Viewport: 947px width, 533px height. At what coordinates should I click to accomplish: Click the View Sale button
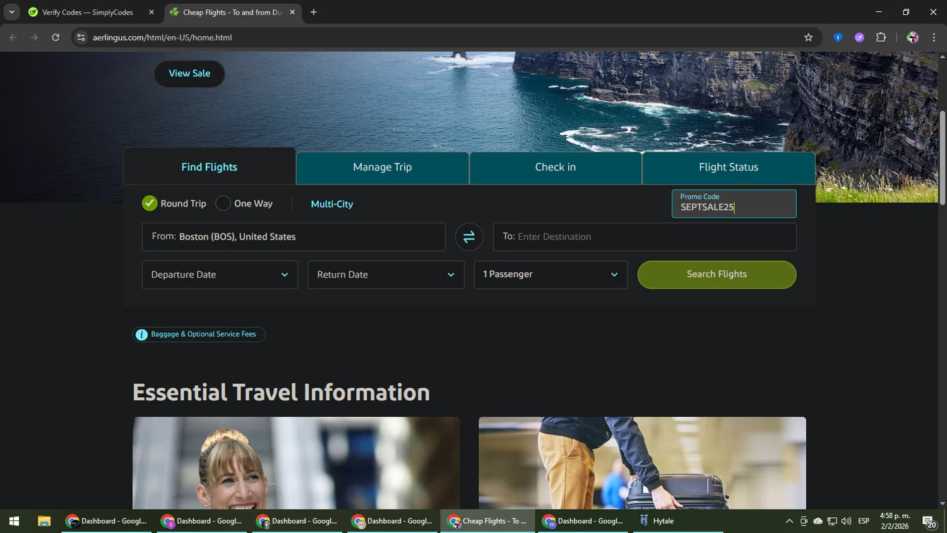coord(189,73)
